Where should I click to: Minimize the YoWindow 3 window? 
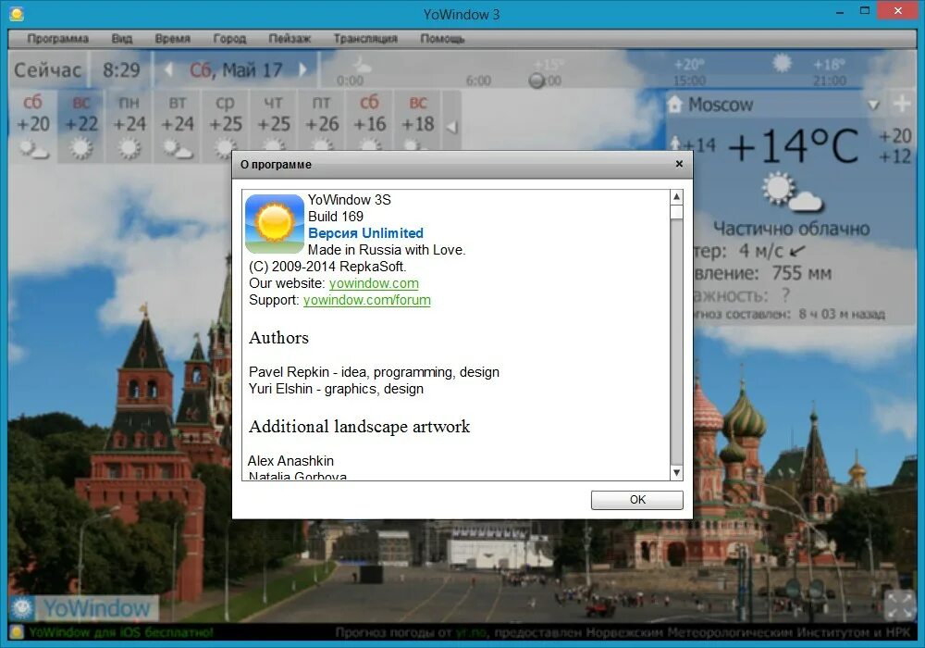(840, 11)
